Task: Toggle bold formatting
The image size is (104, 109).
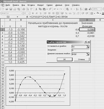Action: pyautogui.click(x=33, y=13)
